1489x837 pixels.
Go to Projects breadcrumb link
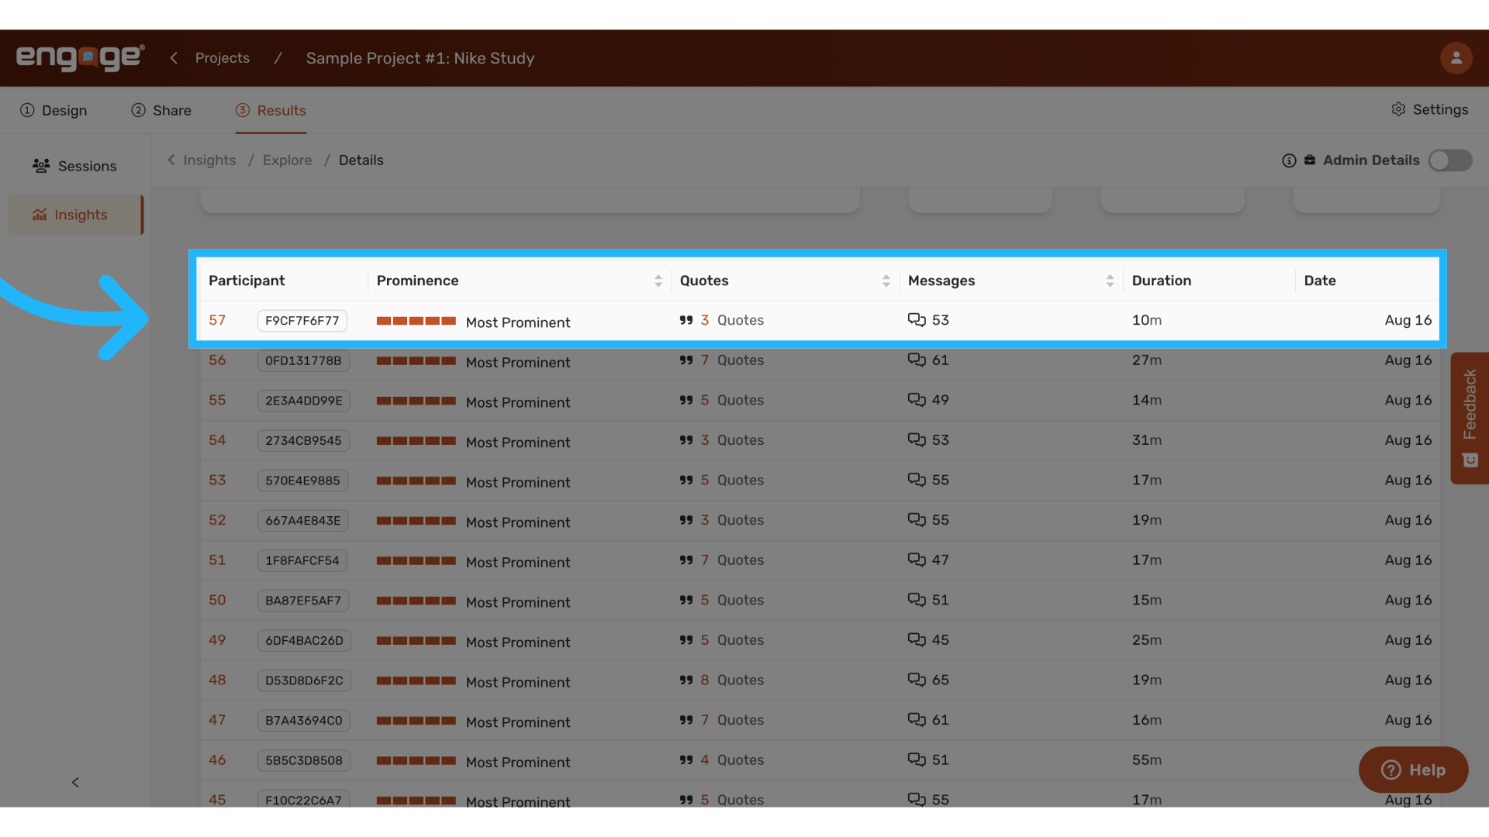tap(223, 58)
